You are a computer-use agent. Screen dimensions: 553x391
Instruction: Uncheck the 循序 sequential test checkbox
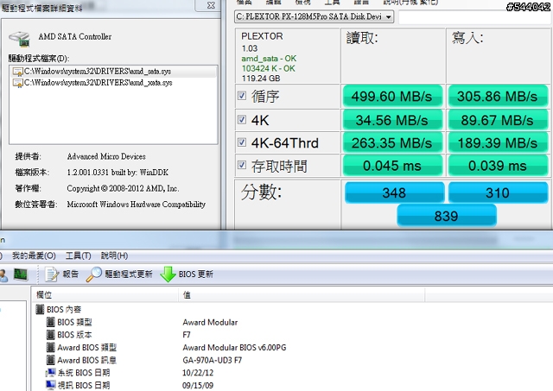242,95
